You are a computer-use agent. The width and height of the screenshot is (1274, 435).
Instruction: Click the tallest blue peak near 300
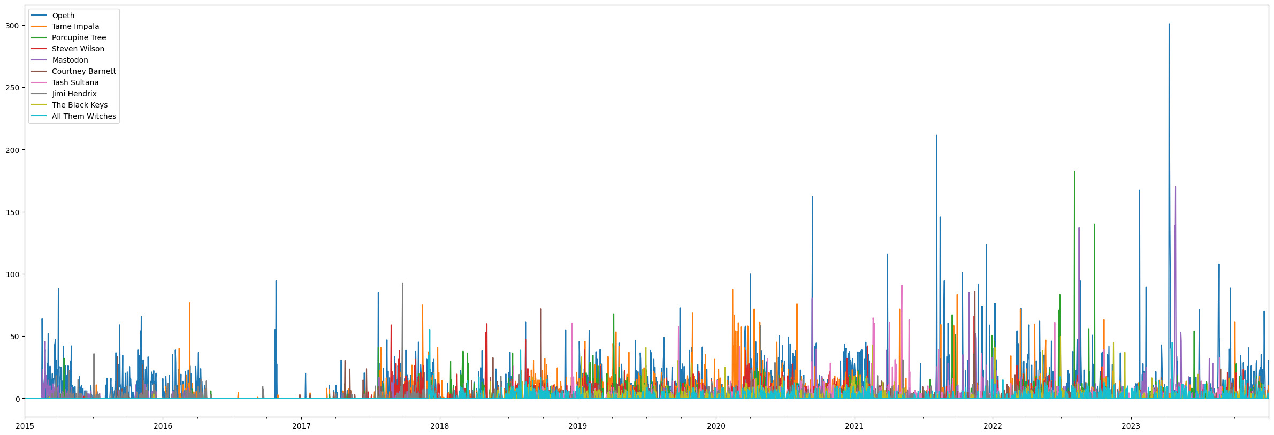pos(1169,25)
